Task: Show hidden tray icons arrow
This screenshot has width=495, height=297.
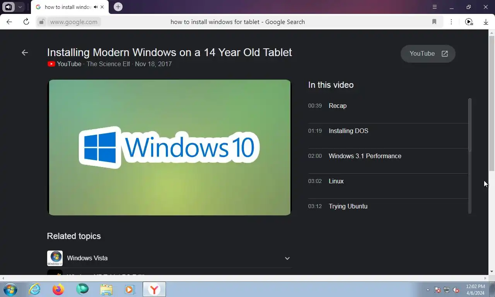Action: pyautogui.click(x=428, y=290)
